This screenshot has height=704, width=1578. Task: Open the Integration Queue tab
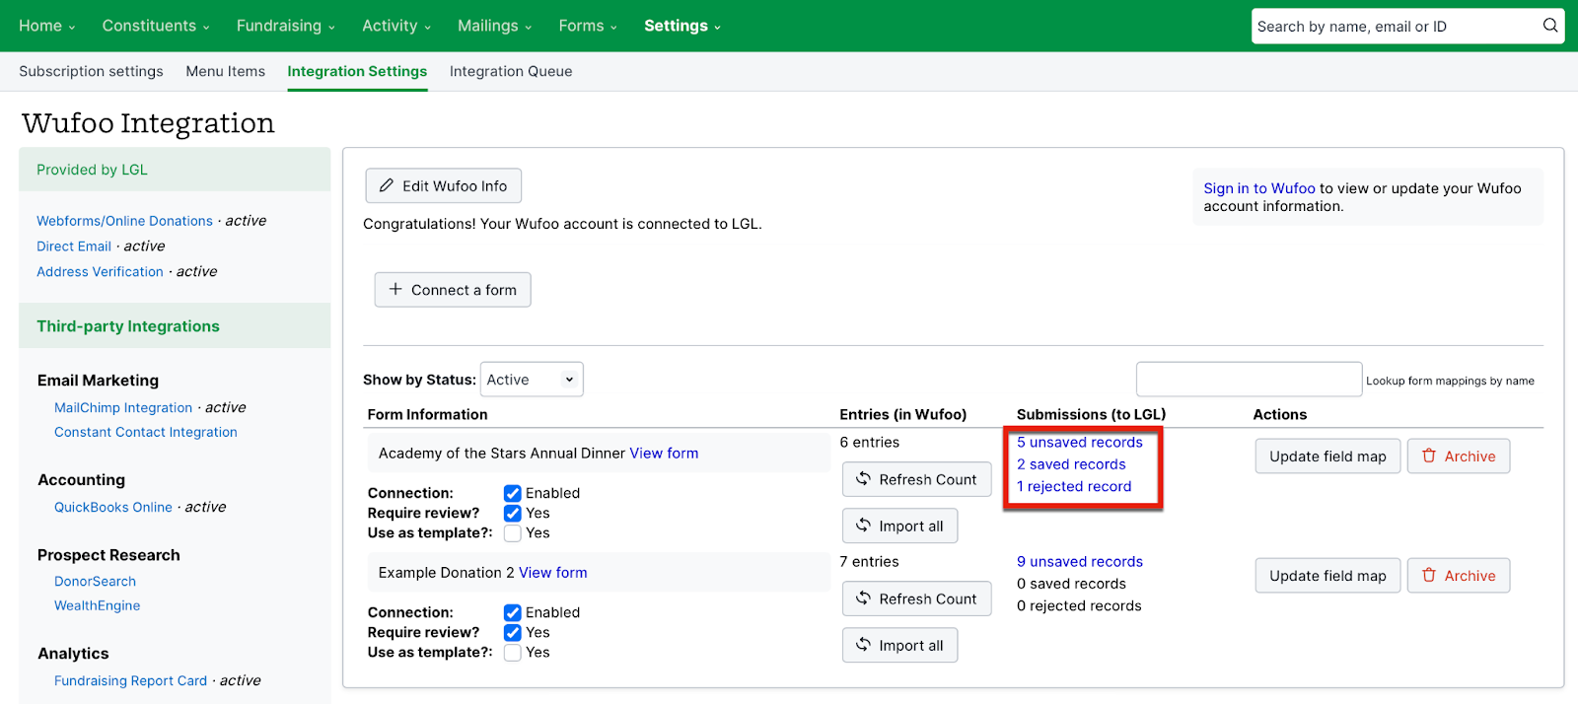511,71
